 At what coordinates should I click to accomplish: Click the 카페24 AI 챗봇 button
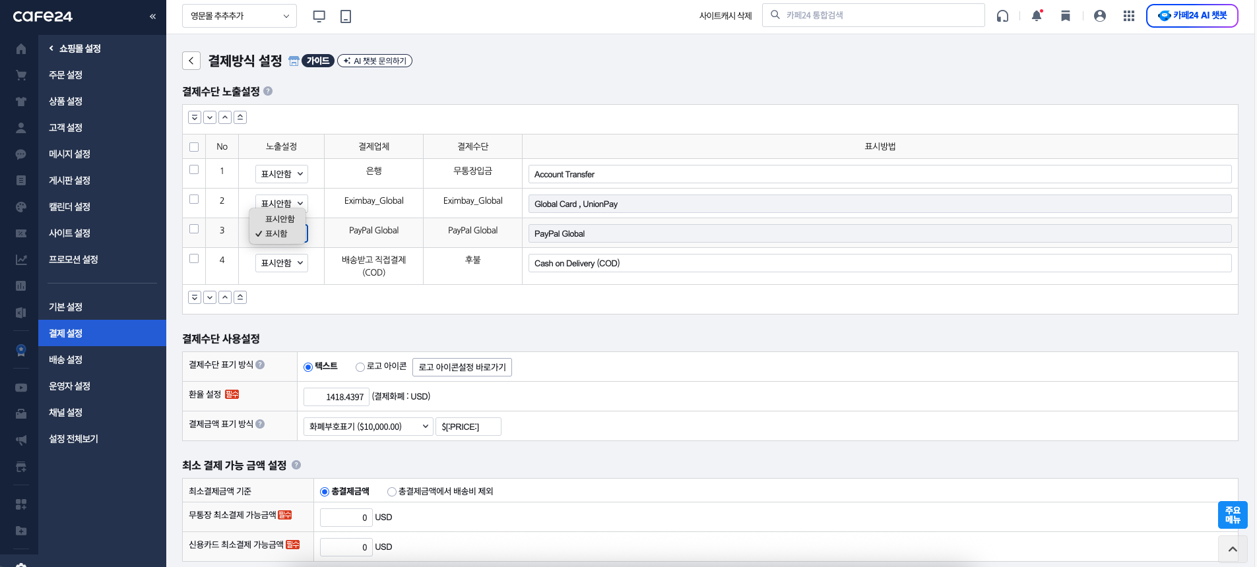pos(1192,16)
